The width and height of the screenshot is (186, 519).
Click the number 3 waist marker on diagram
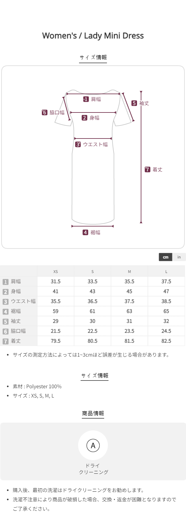pos(78,144)
